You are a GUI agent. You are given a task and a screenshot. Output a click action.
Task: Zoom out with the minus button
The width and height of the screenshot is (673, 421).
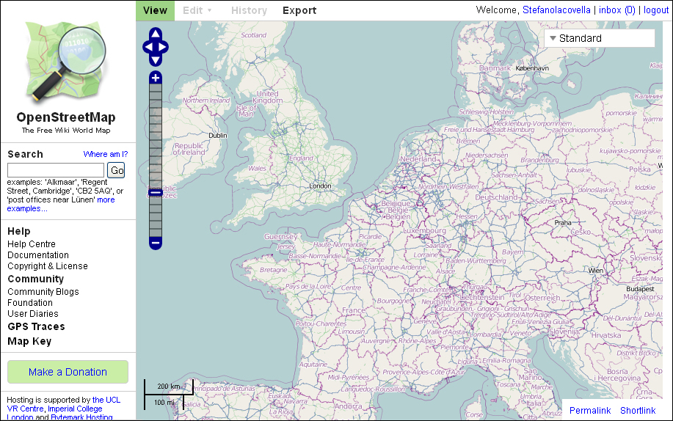(x=156, y=243)
